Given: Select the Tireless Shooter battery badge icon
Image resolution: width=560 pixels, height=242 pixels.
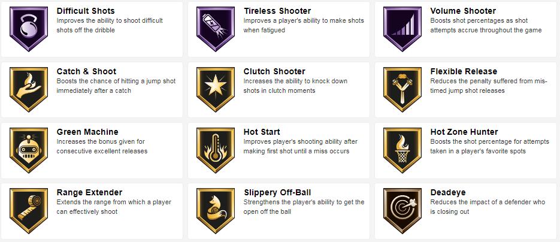Looking at the screenshot, I should pos(216,29).
